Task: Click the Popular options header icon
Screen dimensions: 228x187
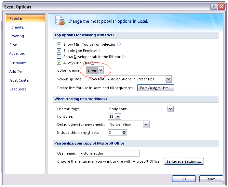Action: click(x=60, y=21)
